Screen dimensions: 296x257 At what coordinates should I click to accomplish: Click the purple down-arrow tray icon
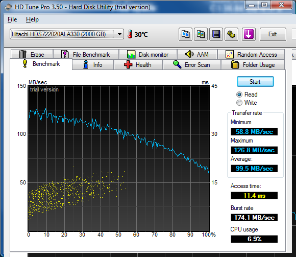[x=249, y=34]
